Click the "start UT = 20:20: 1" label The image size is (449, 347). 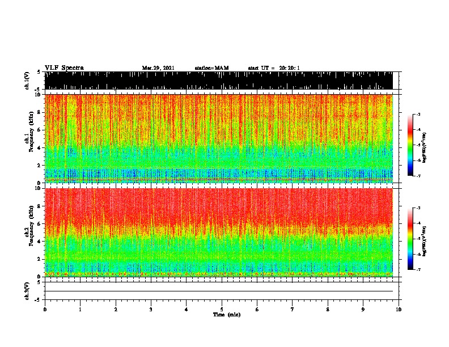[x=274, y=68]
